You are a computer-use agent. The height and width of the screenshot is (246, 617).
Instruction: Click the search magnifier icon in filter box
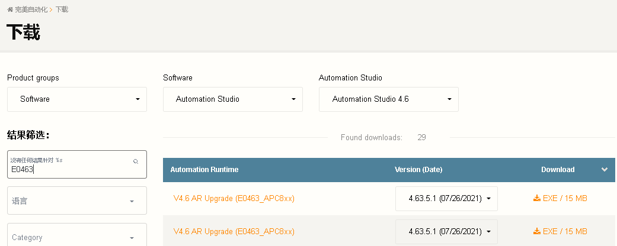click(136, 161)
